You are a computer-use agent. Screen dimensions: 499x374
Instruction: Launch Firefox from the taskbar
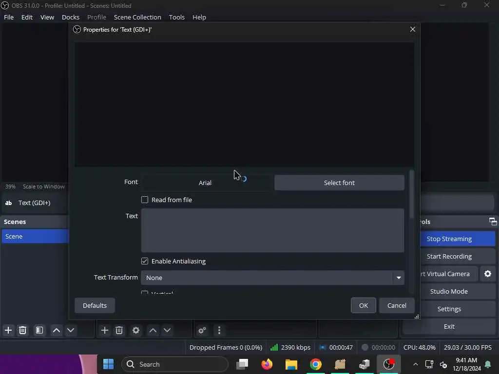click(267, 364)
